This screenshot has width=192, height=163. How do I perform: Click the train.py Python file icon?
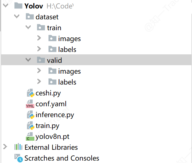click(x=30, y=126)
